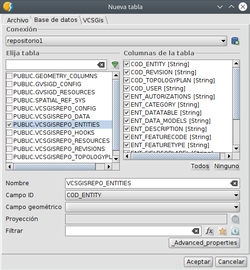
Task: Click the projection globe icon
Action: coord(235,219)
